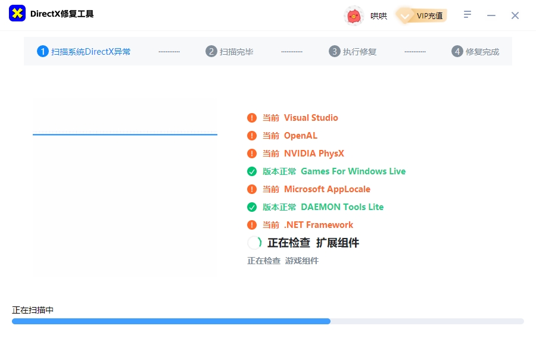This screenshot has height=357, width=536.
Task: Click green check beside DAEMON Tools Lite
Action: (252, 207)
